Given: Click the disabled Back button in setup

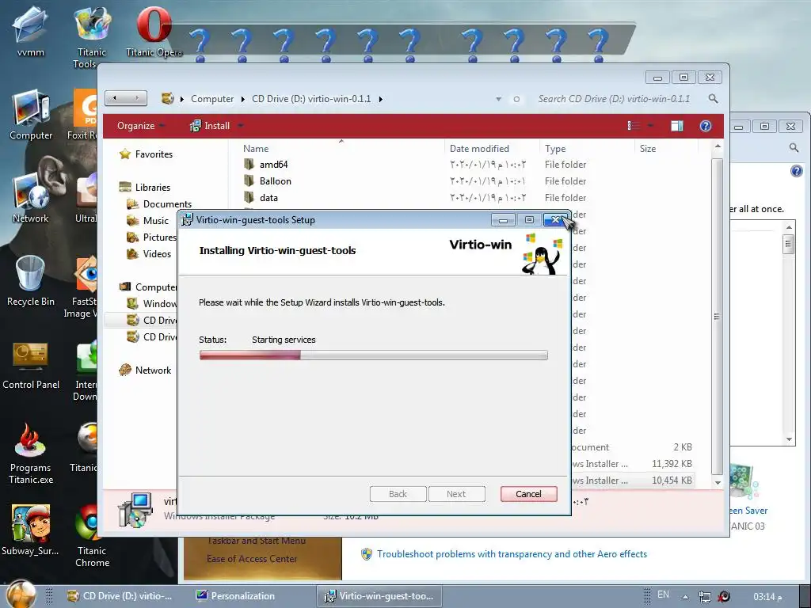Looking at the screenshot, I should [x=398, y=494].
